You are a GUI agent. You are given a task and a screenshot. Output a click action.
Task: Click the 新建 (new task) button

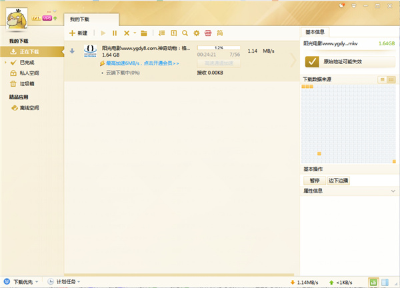coord(78,33)
